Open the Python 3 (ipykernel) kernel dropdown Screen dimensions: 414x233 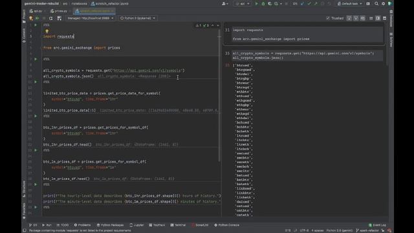coord(138,18)
